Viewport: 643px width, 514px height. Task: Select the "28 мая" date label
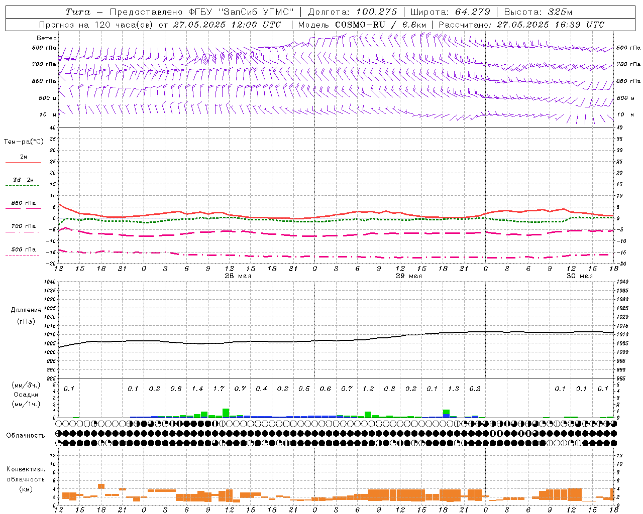[238, 276]
